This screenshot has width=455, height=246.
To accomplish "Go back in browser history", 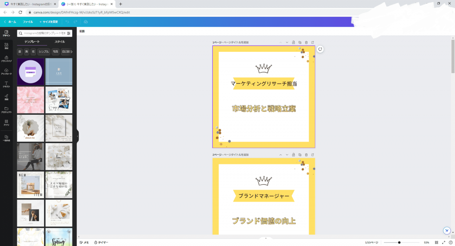I will [5, 12].
